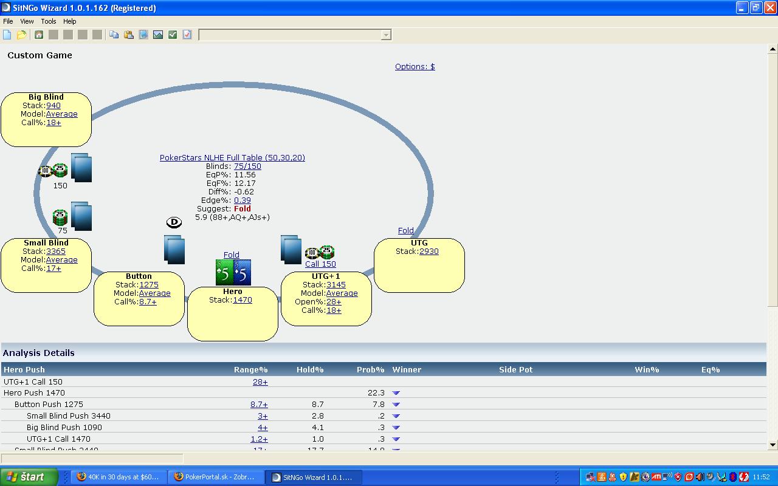
Task: Expand Winner arrow for Small Blind Push 3440
Action: coord(396,416)
